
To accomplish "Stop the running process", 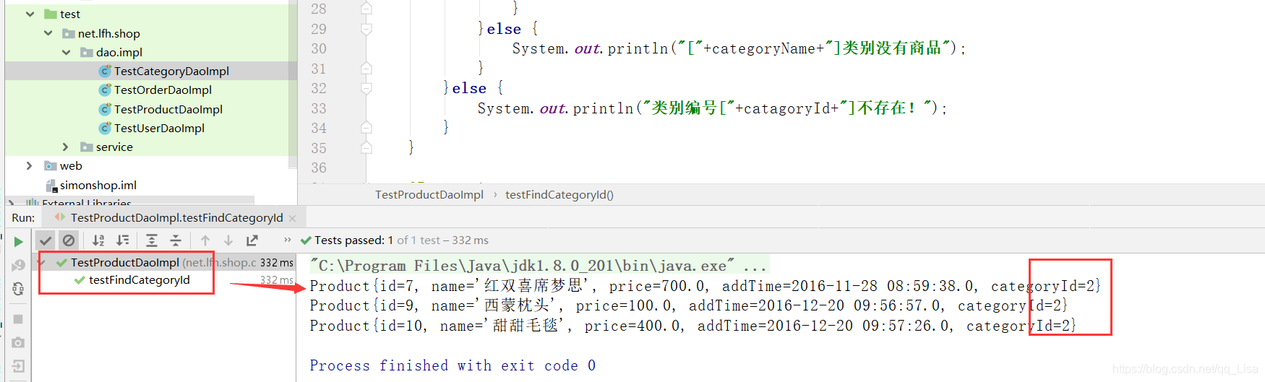I will (x=18, y=319).
